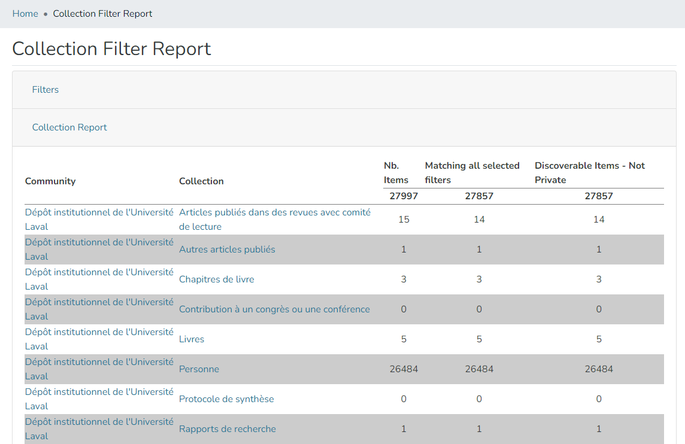This screenshot has width=685, height=444.
Task: Open the Autres articles publiés collection
Action: click(228, 249)
